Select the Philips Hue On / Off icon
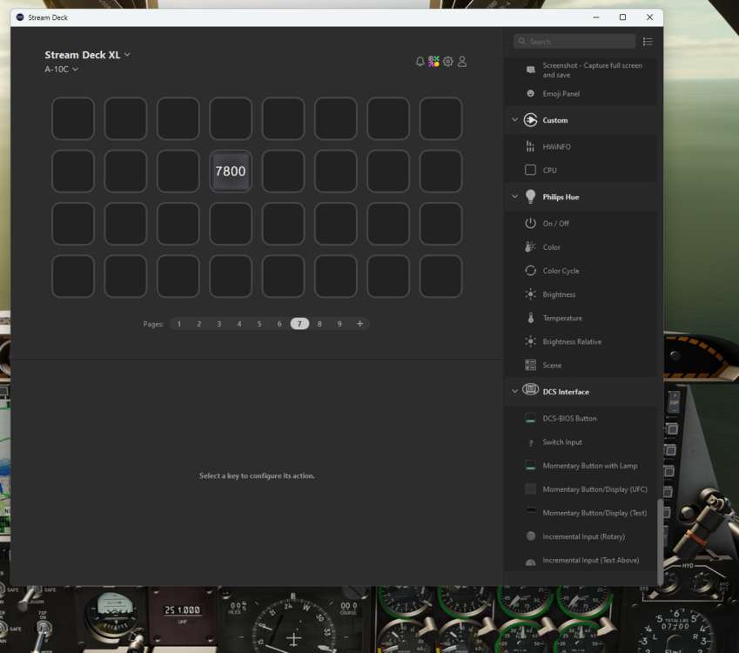 531,224
